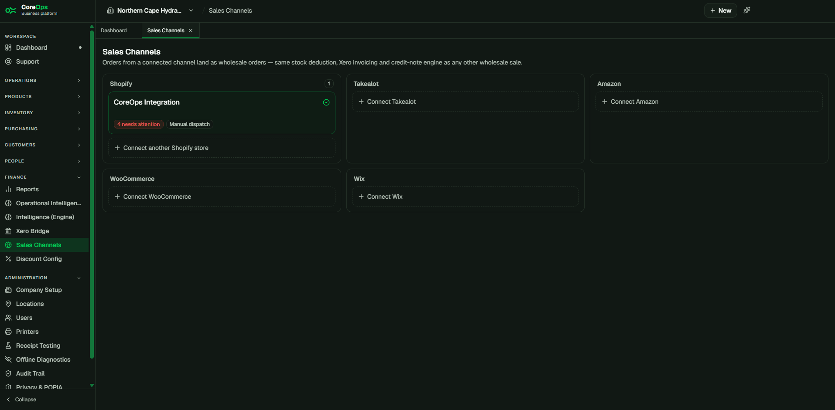Image resolution: width=835 pixels, height=410 pixels.
Task: Click the 'Wix' card heading
Action: coord(359,179)
